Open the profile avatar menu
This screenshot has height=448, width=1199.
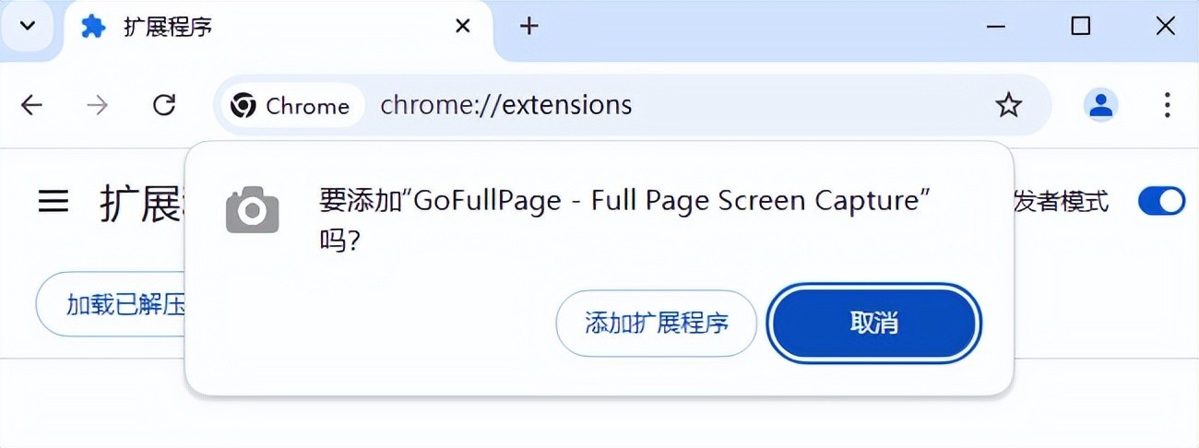point(1100,106)
